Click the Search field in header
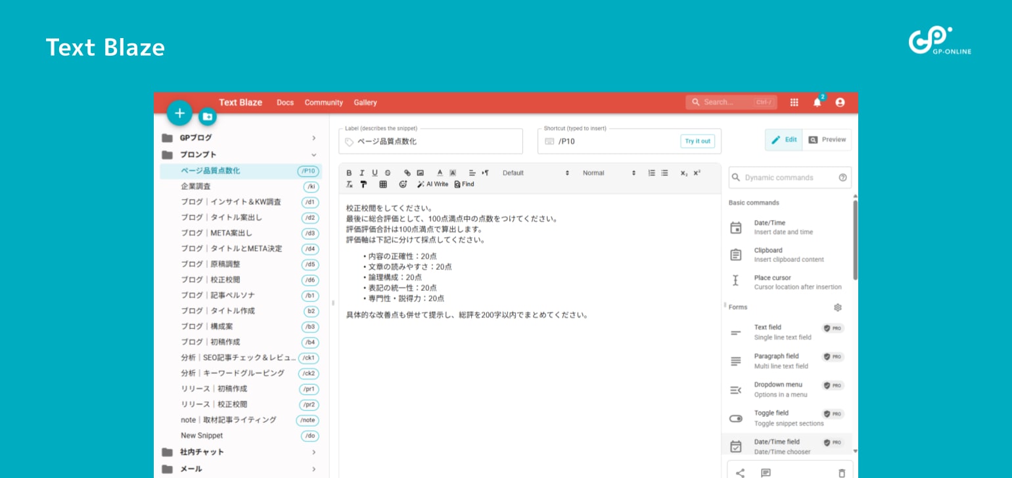Screen dimensions: 1012x478 (x=731, y=102)
